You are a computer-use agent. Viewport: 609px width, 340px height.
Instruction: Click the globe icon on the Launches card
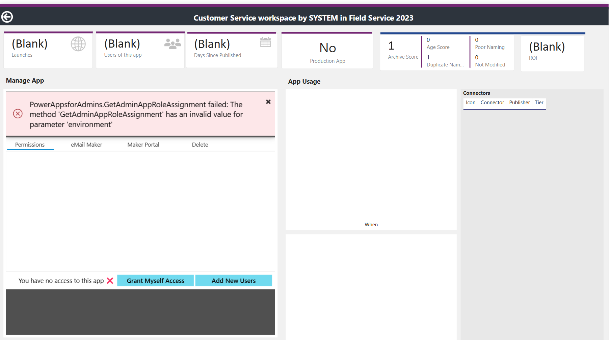[x=78, y=44]
